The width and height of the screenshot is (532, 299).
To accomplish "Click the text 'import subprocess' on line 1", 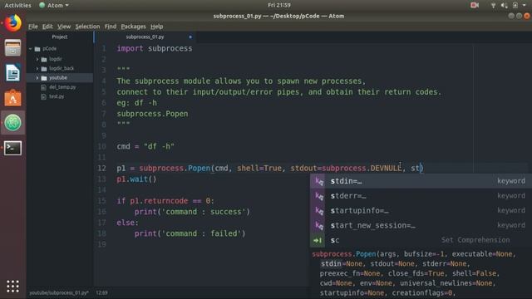I will [x=155, y=48].
